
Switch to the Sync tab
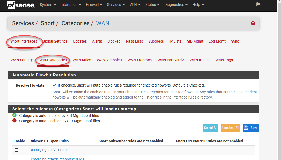click(x=235, y=42)
